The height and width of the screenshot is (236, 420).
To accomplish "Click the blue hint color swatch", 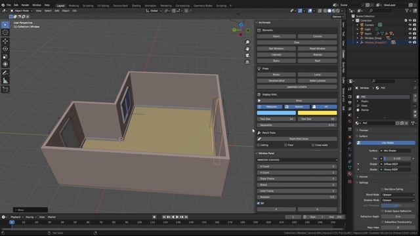I will coord(276,113).
